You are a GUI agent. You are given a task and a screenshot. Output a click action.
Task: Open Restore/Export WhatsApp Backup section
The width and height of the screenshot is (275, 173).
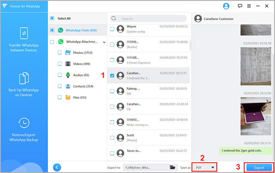(x=24, y=125)
